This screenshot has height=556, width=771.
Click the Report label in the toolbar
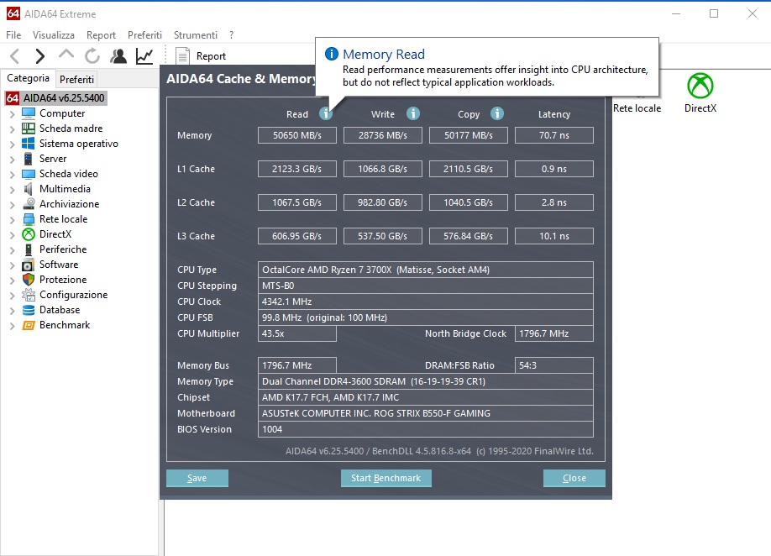tap(211, 56)
